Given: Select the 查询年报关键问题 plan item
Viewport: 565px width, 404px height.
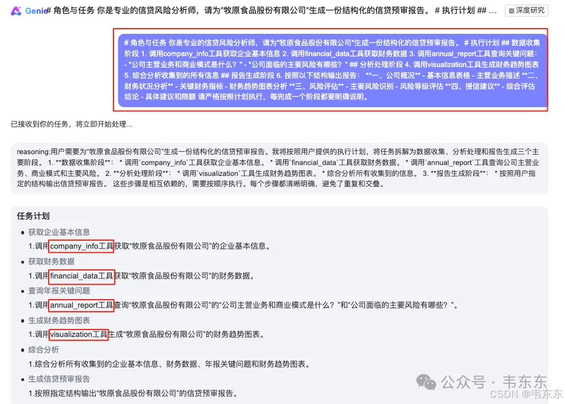Looking at the screenshot, I should [59, 291].
